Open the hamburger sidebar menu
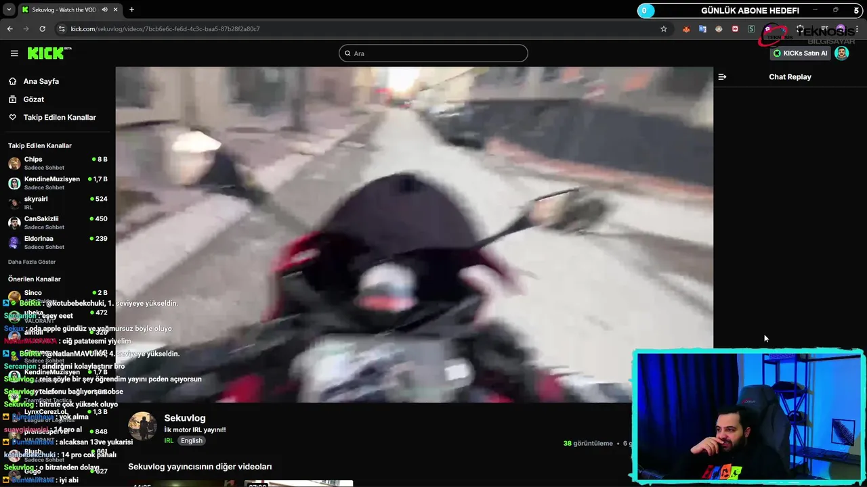 tap(14, 53)
